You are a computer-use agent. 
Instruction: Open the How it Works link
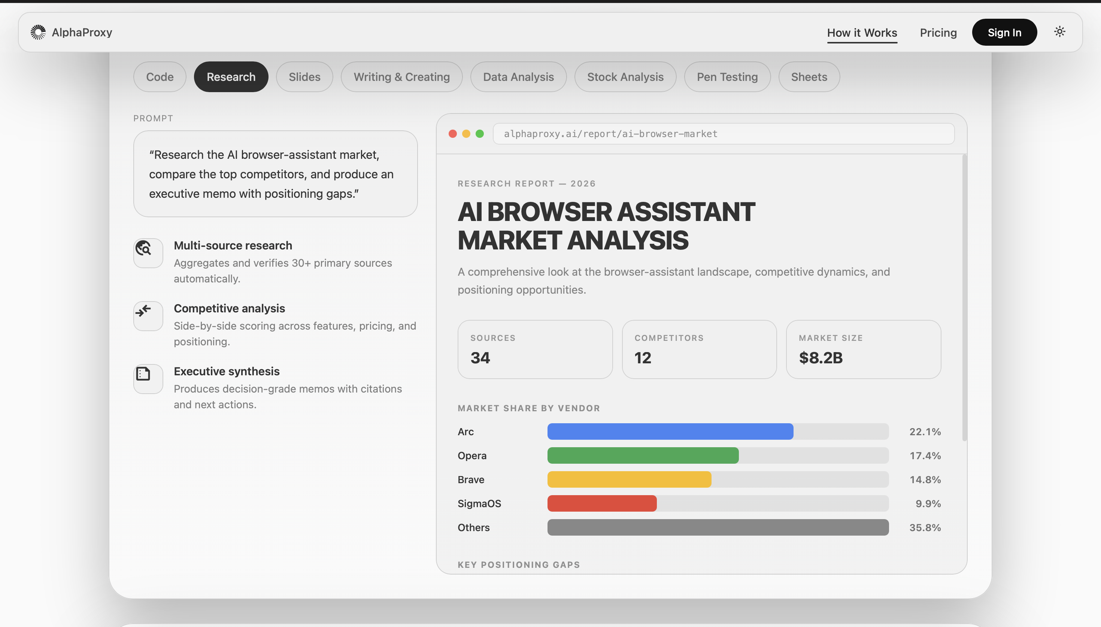(862, 33)
